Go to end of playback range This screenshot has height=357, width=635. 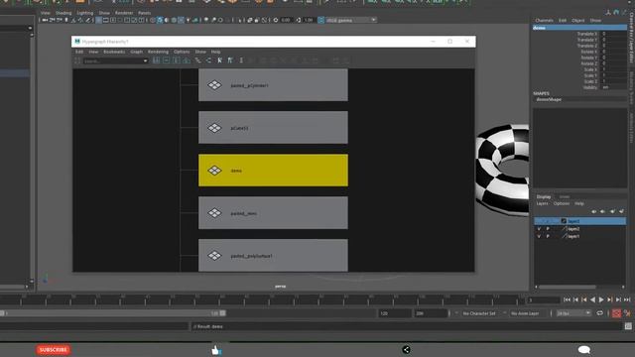click(627, 299)
